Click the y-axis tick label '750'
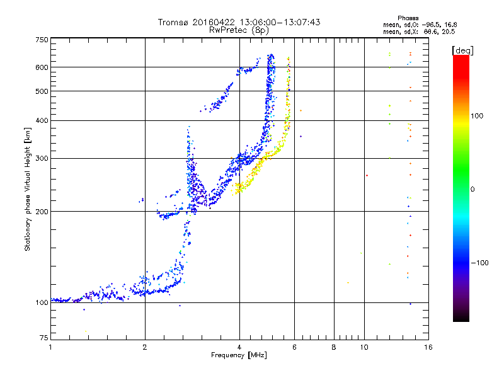Image resolution: width=504 pixels, height=378 pixels. coord(42,40)
